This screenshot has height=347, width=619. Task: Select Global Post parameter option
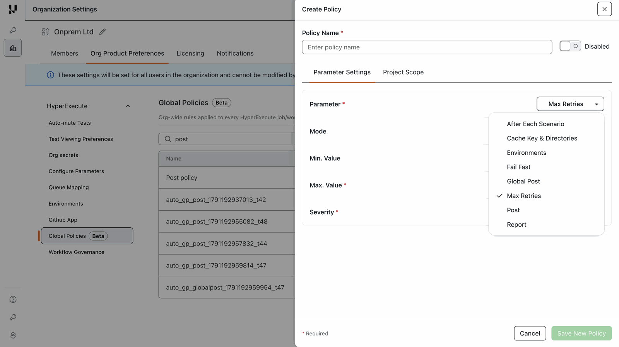(x=546, y=181)
